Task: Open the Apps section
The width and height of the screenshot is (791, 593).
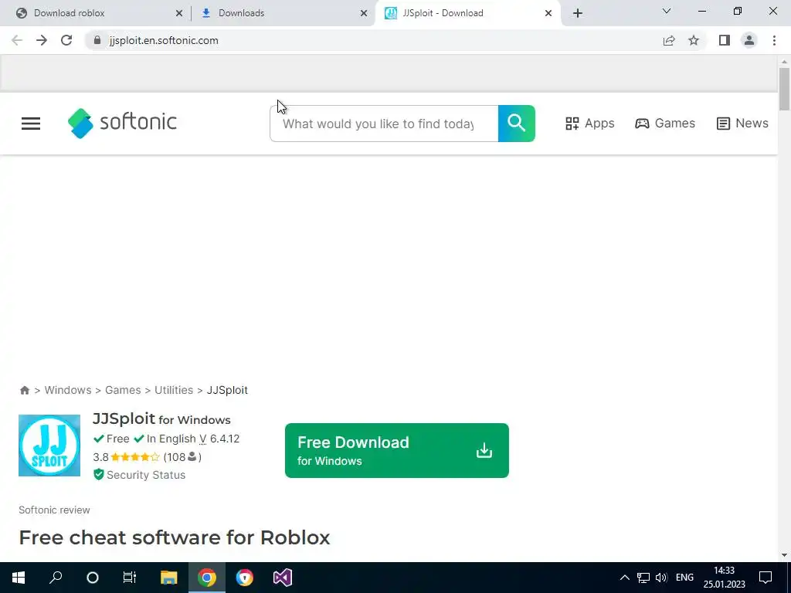Action: pos(589,124)
